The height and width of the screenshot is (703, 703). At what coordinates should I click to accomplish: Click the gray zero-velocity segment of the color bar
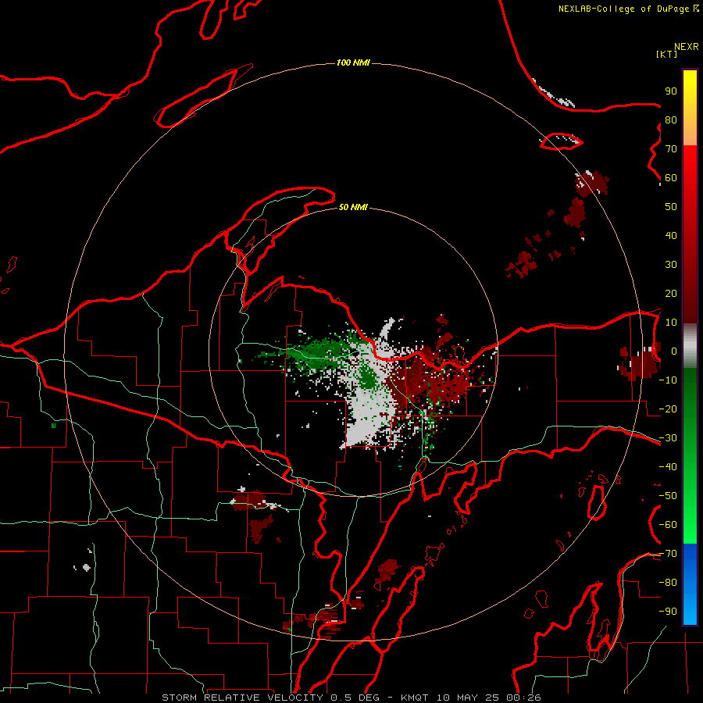point(690,346)
